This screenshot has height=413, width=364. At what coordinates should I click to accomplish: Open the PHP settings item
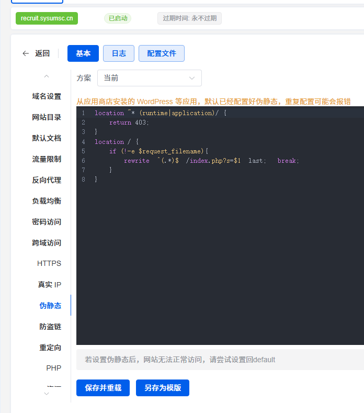[54, 368]
